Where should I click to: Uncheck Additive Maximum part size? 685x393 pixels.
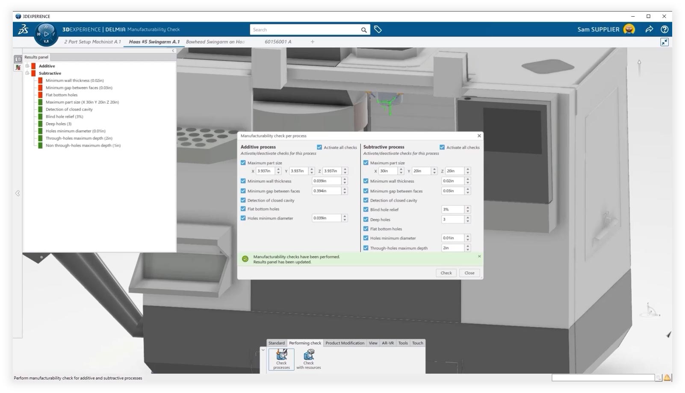point(243,163)
